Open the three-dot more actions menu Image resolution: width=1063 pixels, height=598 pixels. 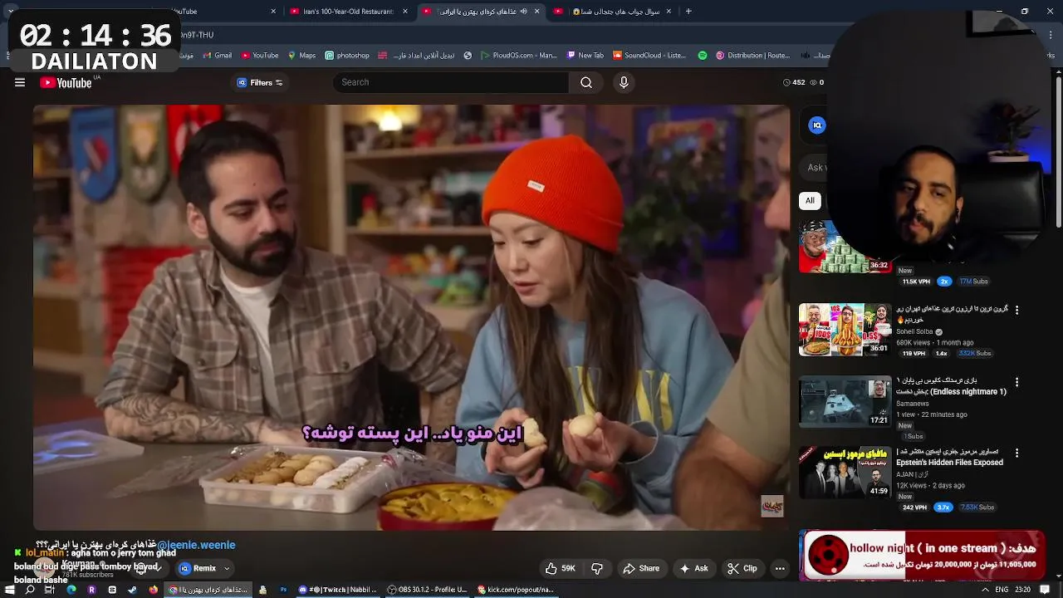pos(780,568)
